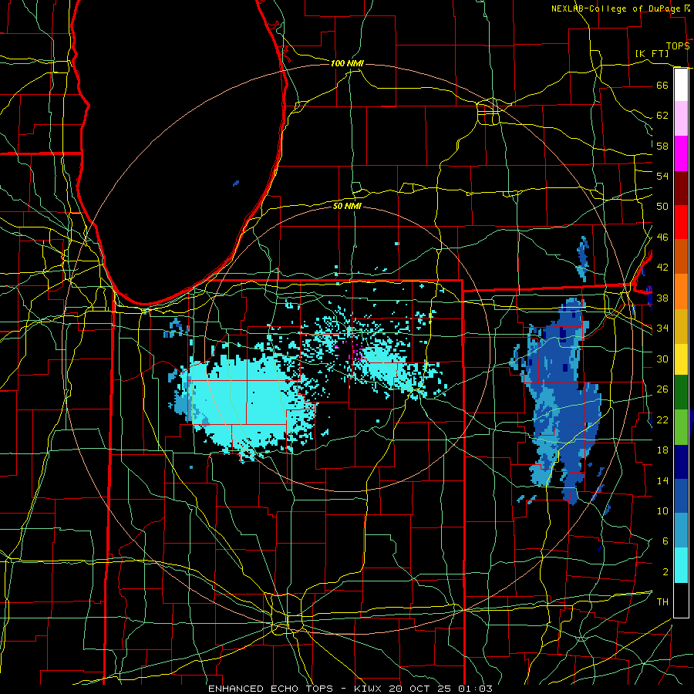Click the 66 value on the legend
This screenshot has height=694, width=694.
coord(662,85)
